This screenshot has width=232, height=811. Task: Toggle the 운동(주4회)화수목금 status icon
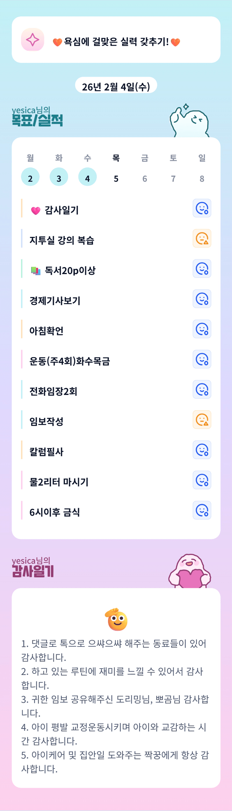click(x=202, y=359)
